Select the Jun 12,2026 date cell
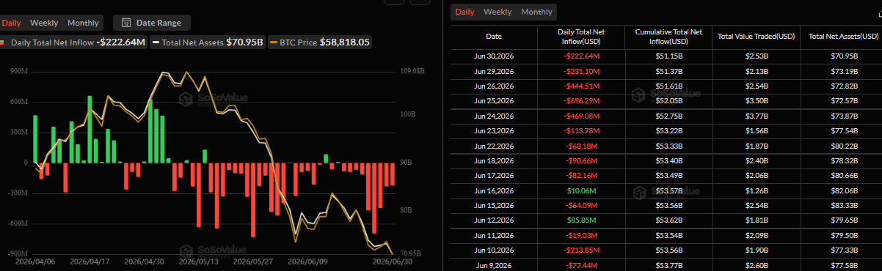Image resolution: width=882 pixels, height=271 pixels. (x=494, y=220)
